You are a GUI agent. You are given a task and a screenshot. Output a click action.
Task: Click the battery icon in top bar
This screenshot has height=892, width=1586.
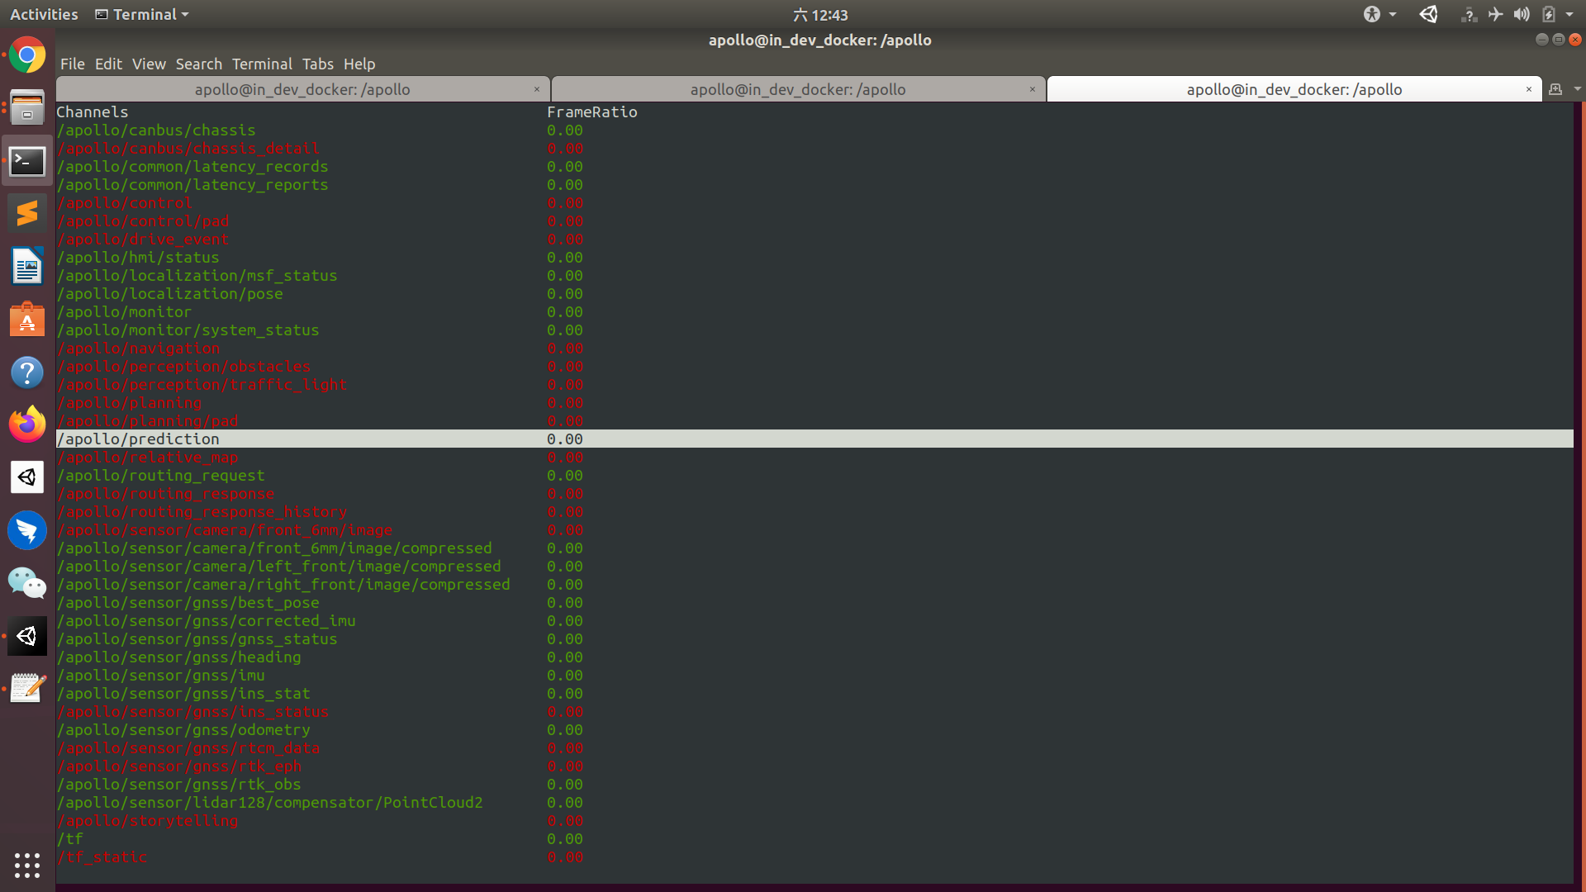1549,14
